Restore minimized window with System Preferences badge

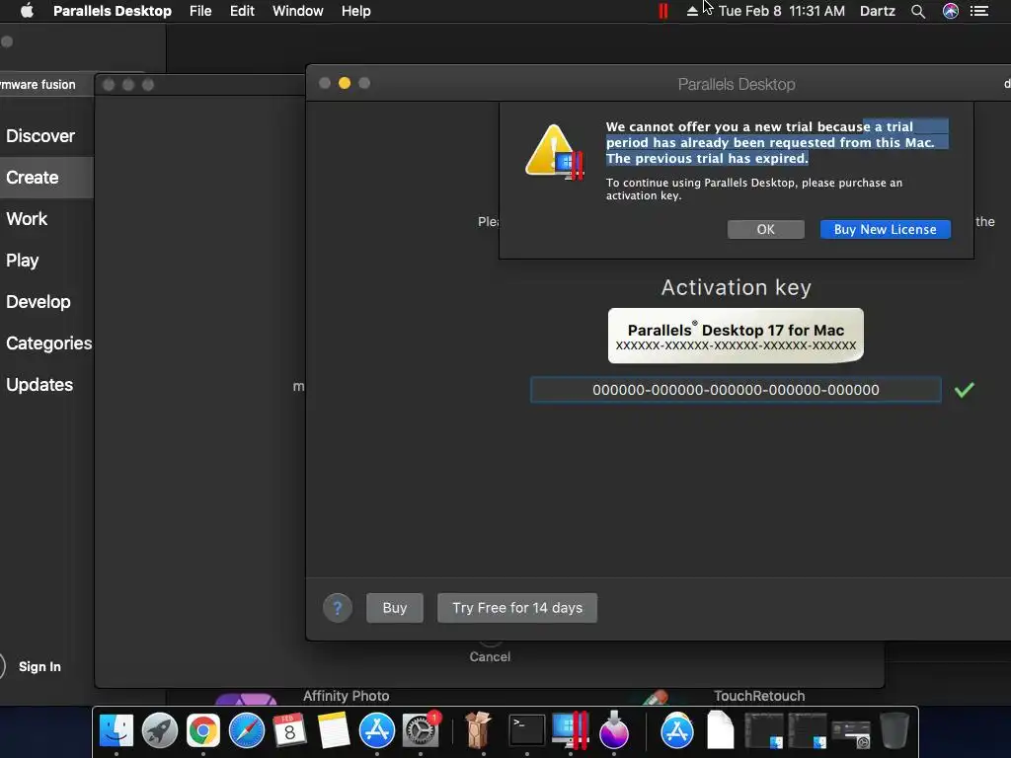coord(851,733)
